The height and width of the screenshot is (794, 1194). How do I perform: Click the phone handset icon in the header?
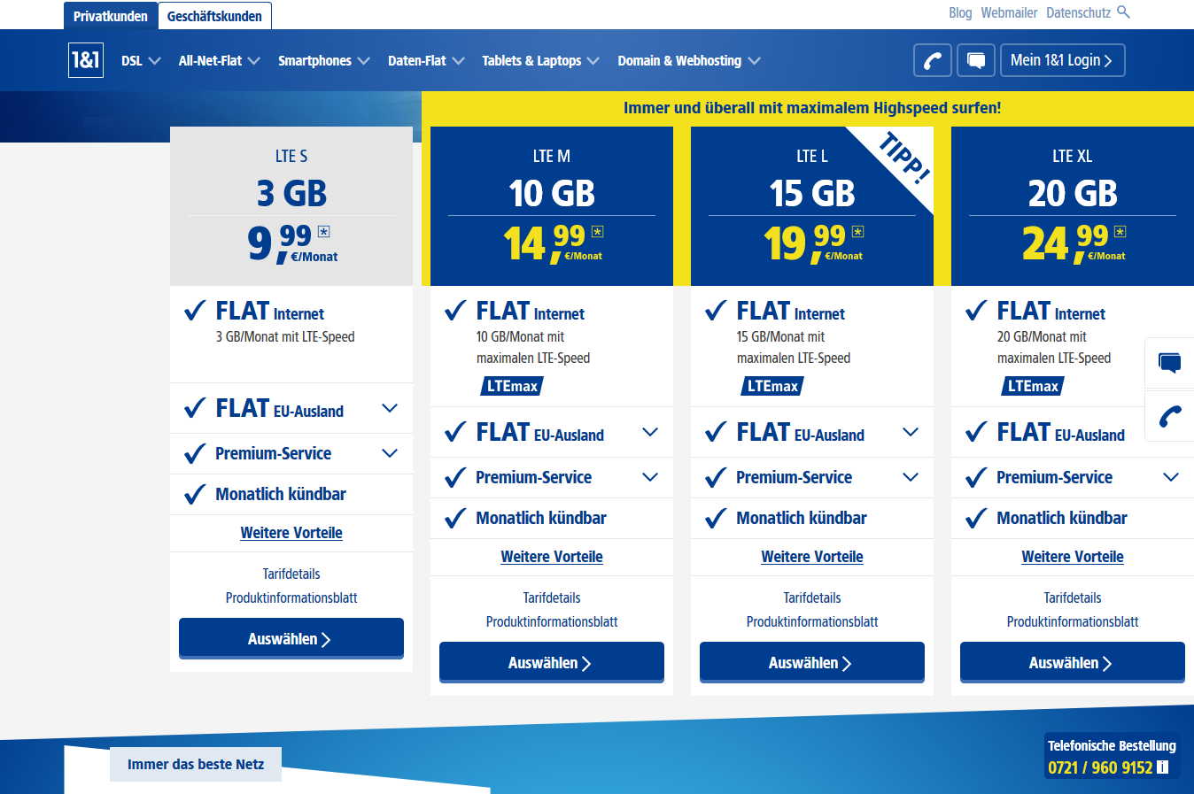click(932, 60)
